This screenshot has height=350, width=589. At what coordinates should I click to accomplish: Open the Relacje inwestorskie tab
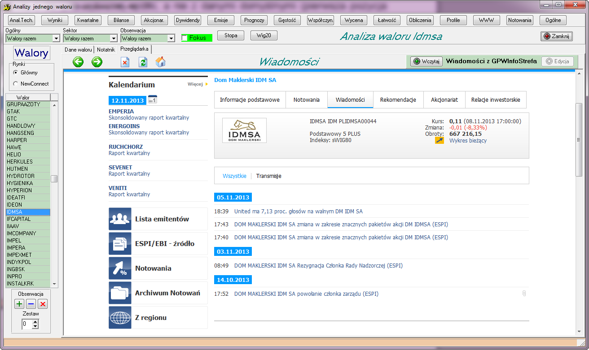(496, 100)
